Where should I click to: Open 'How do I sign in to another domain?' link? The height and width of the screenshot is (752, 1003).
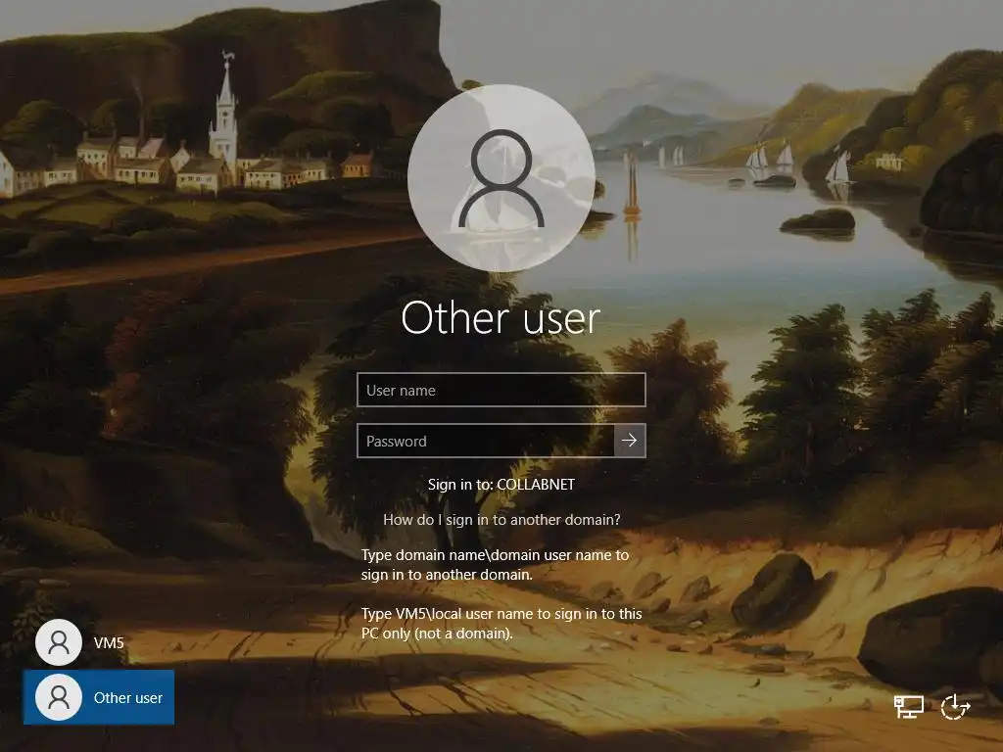click(501, 520)
